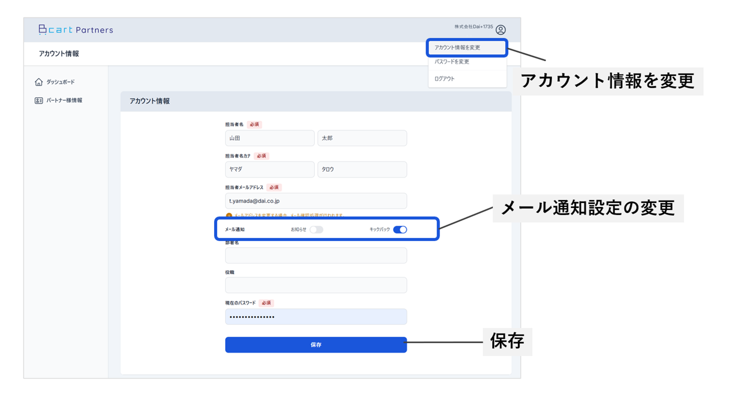Click the kana field containing ヤマダ
The image size is (752, 403).
pyautogui.click(x=270, y=169)
